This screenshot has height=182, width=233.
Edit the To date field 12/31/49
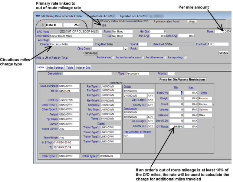(66, 147)
